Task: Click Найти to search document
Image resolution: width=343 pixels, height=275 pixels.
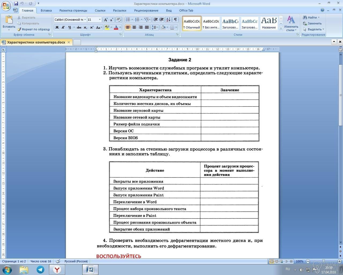Action: [311, 17]
